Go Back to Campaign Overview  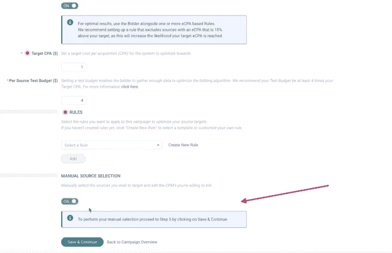click(132, 242)
